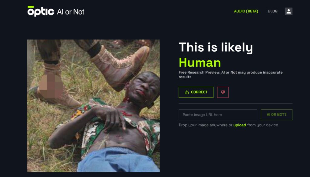Submit with the AI OR NOT? button
This screenshot has height=177, width=310.
coord(277,115)
